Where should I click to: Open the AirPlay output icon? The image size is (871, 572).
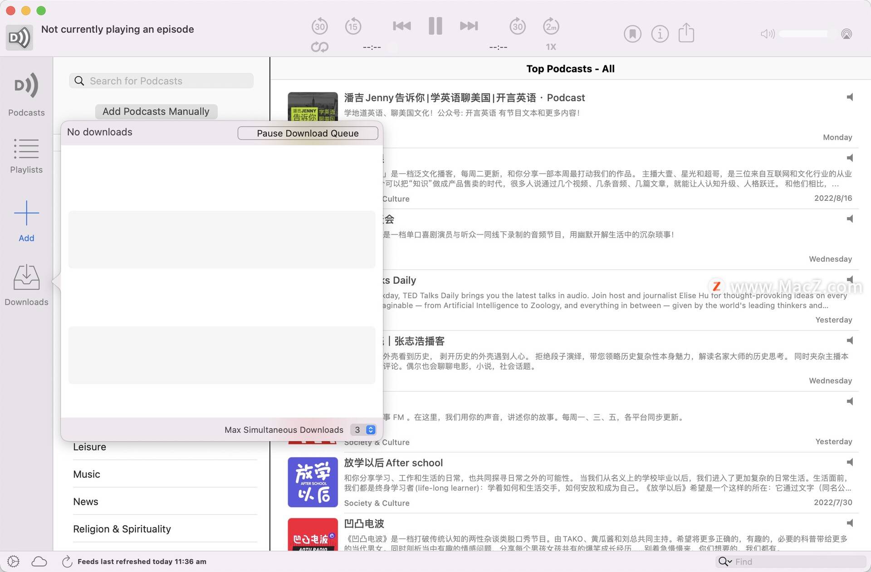(x=847, y=34)
